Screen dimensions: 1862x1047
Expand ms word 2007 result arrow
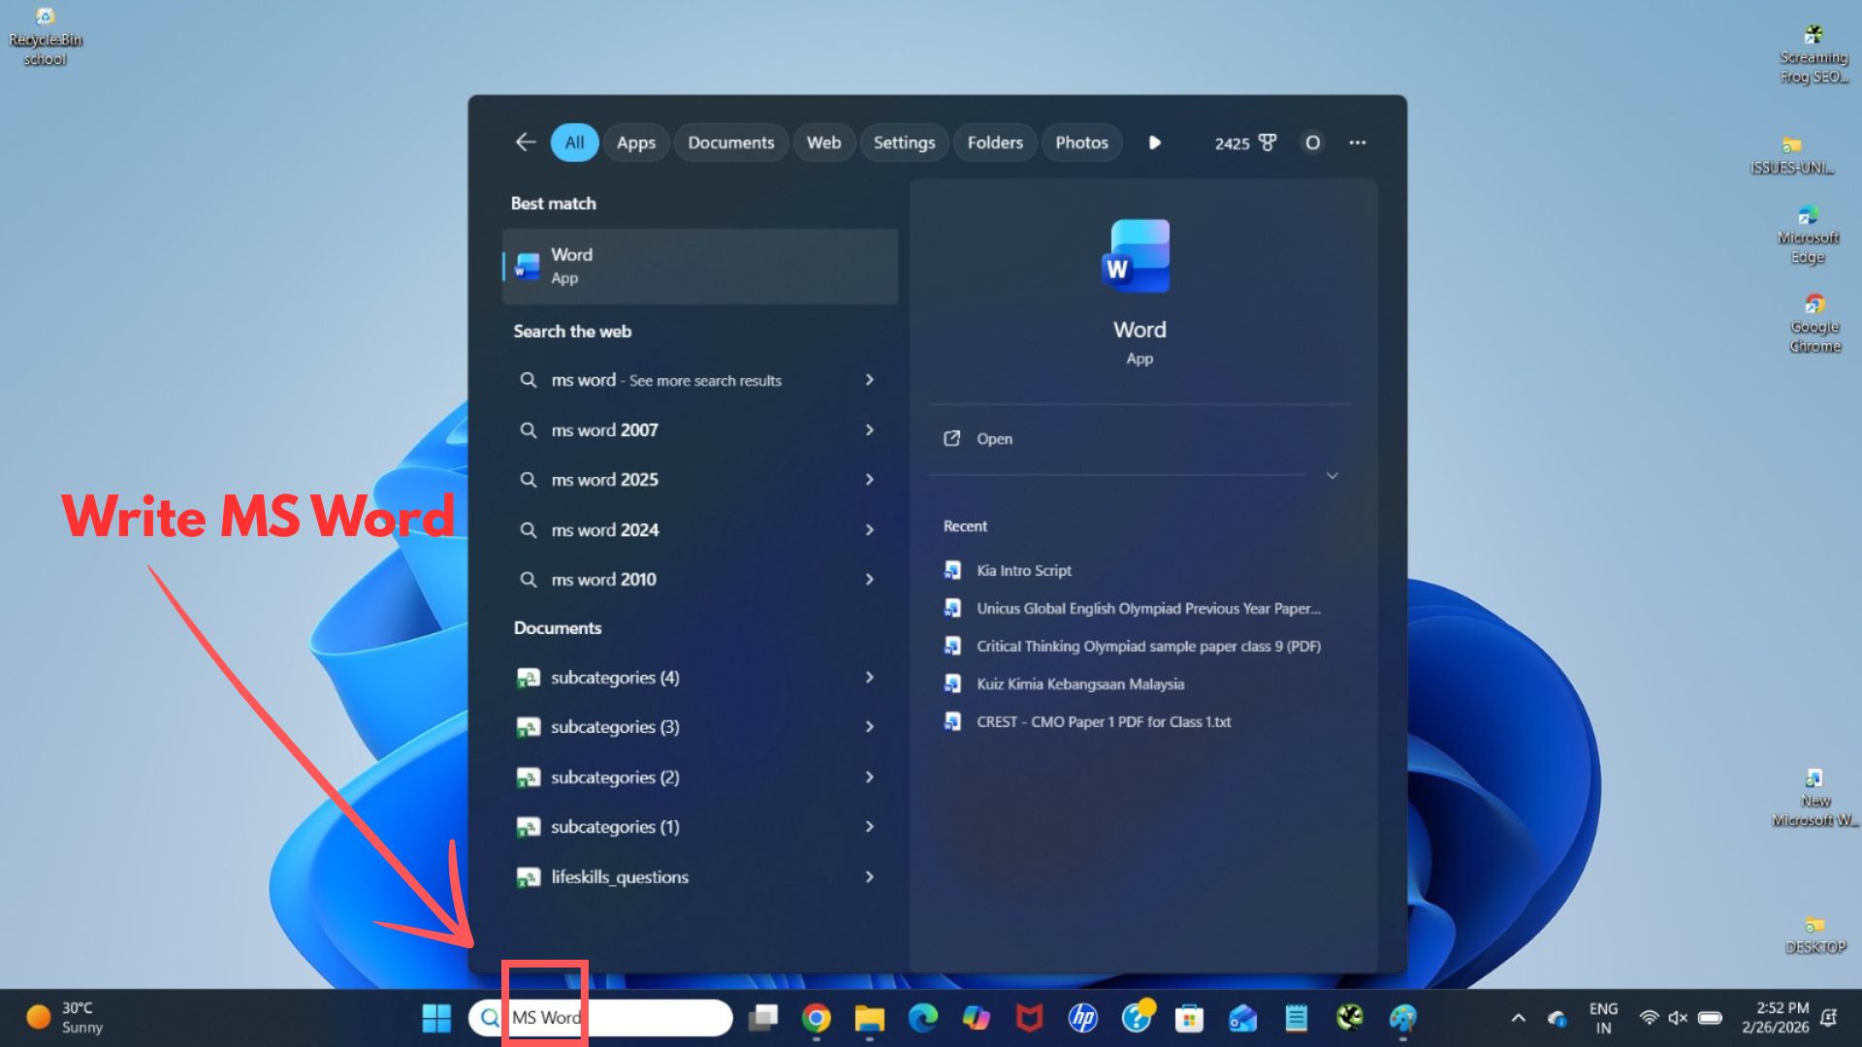869,429
